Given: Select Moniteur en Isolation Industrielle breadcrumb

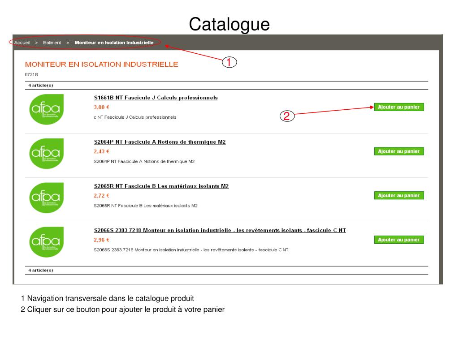Looking at the screenshot, I should coord(114,43).
